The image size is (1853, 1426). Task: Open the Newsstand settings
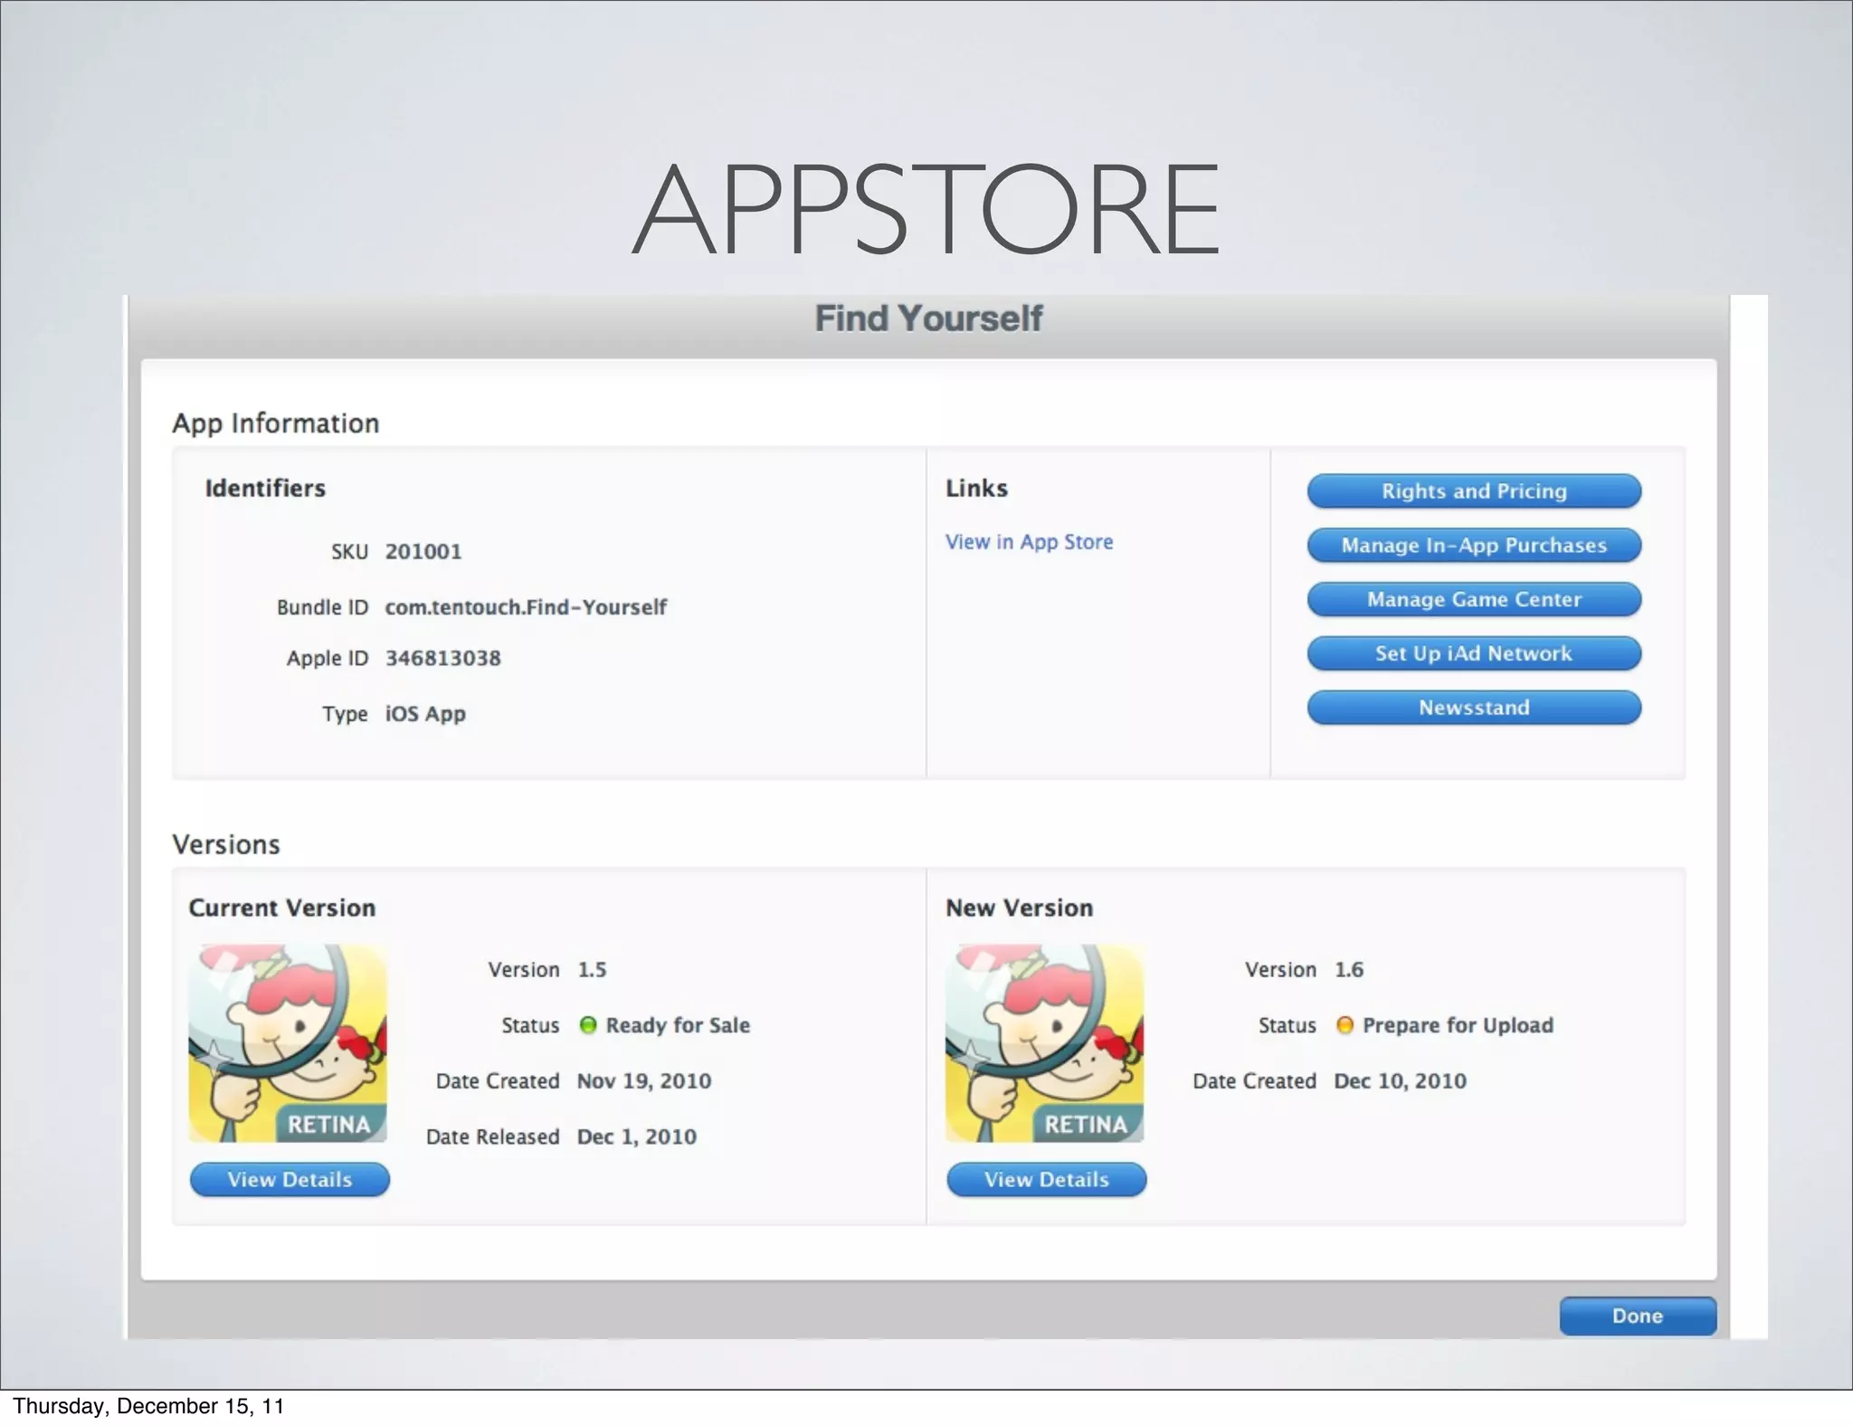(x=1474, y=708)
